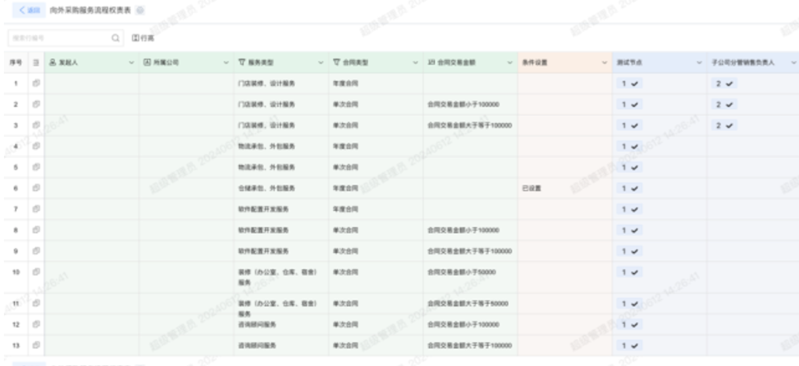Select the 合同交易金额大于等于50000 cell

coord(470,304)
